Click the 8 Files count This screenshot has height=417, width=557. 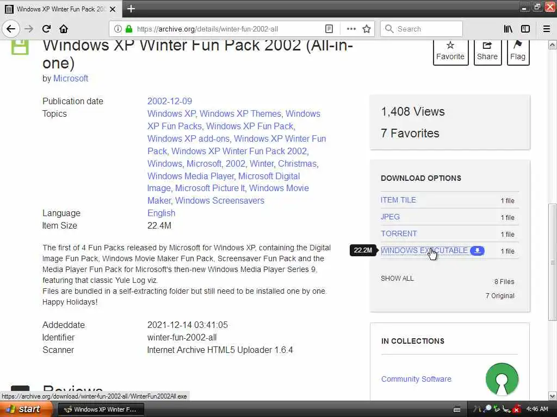[x=504, y=282]
